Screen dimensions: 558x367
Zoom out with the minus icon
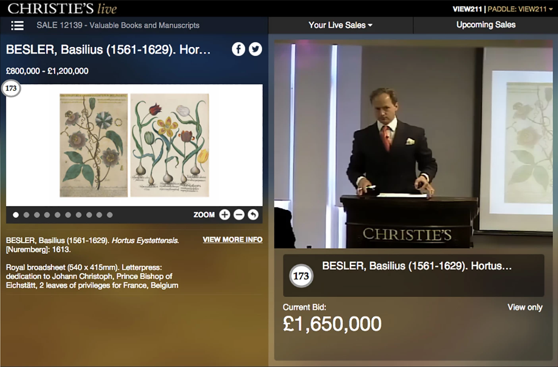tap(239, 215)
